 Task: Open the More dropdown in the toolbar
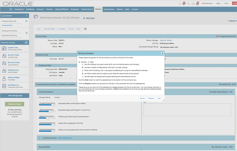pos(79,28)
